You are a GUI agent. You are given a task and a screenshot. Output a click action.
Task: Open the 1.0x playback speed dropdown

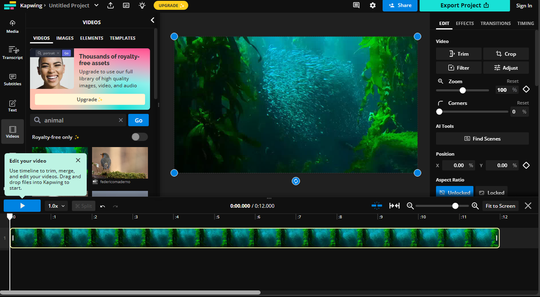tap(56, 206)
